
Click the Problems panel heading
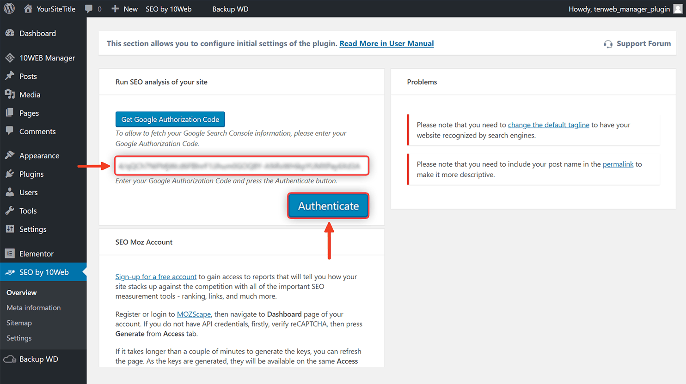[x=422, y=82]
